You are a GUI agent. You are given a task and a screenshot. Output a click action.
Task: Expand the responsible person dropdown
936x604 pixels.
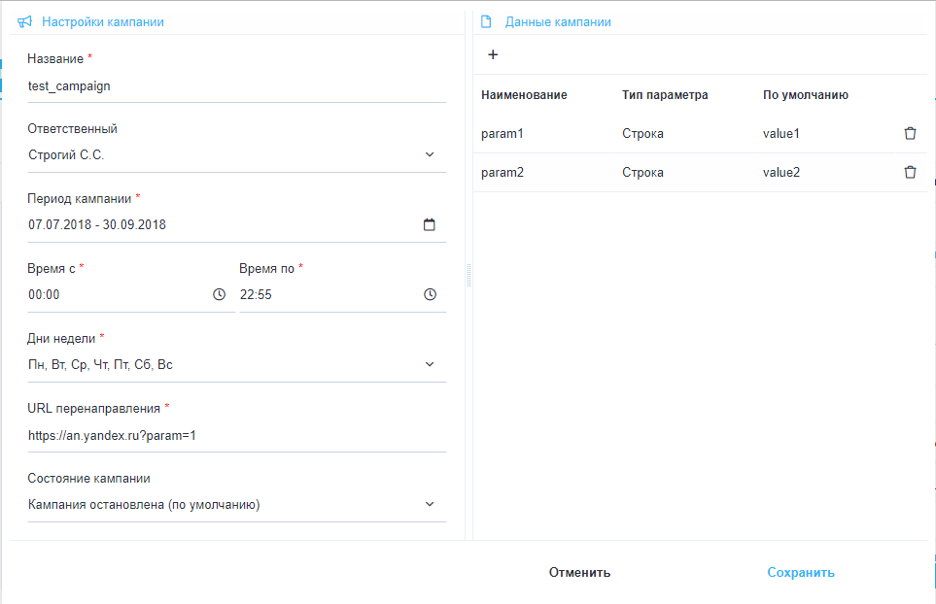pyautogui.click(x=430, y=154)
